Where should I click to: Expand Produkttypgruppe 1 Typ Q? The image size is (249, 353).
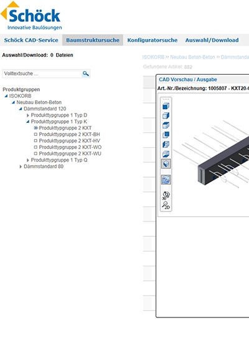pyautogui.click(x=27, y=160)
